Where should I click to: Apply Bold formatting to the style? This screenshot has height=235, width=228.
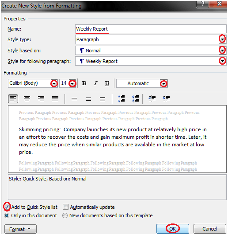click(84, 83)
